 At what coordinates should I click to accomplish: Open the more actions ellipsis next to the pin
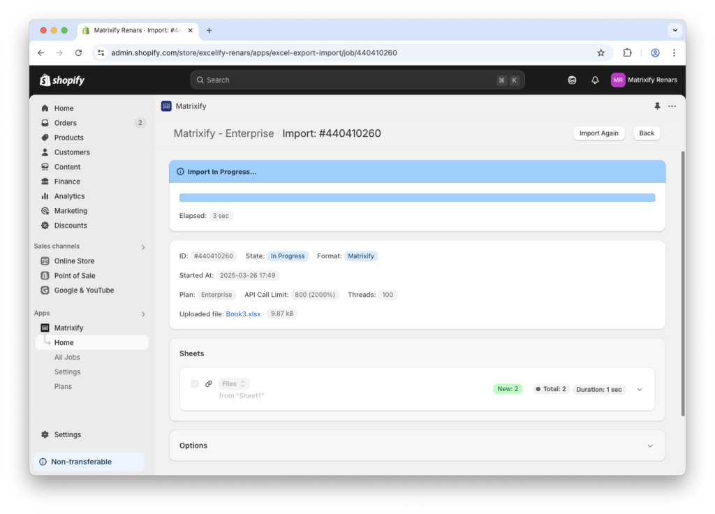coord(672,105)
